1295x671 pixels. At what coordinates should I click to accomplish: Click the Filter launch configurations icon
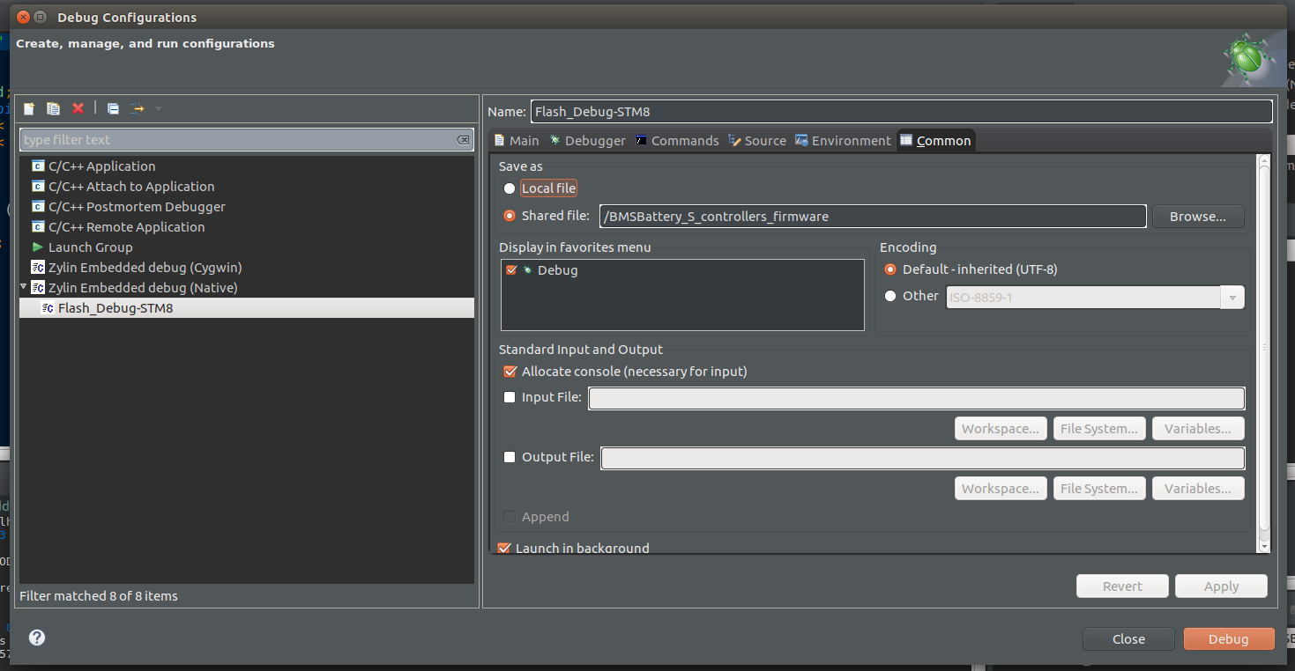[137, 108]
